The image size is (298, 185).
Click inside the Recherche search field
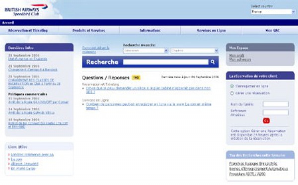[x=166, y=62]
